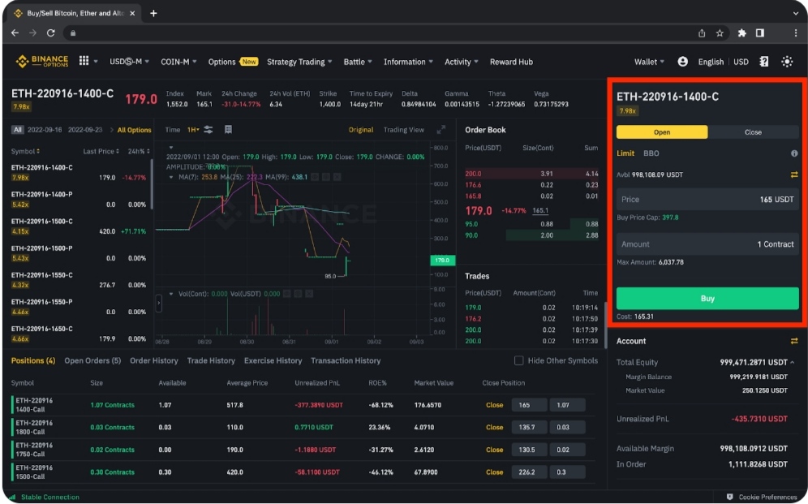The height and width of the screenshot is (504, 808).
Task: Click the info icon next to BBO
Action: [794, 153]
